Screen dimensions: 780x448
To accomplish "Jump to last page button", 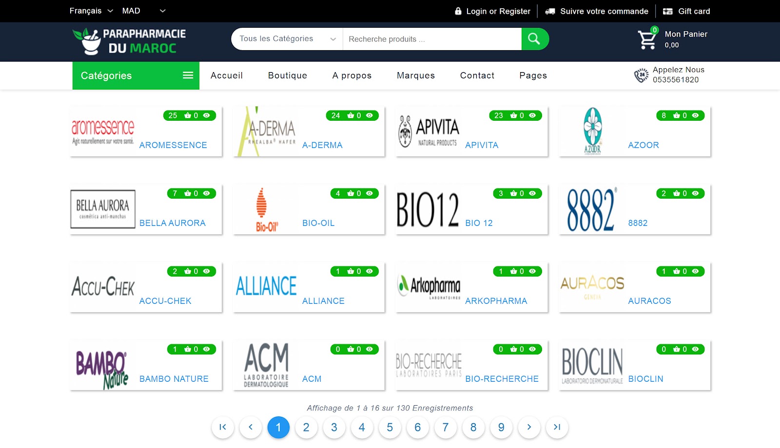I will [x=557, y=428].
